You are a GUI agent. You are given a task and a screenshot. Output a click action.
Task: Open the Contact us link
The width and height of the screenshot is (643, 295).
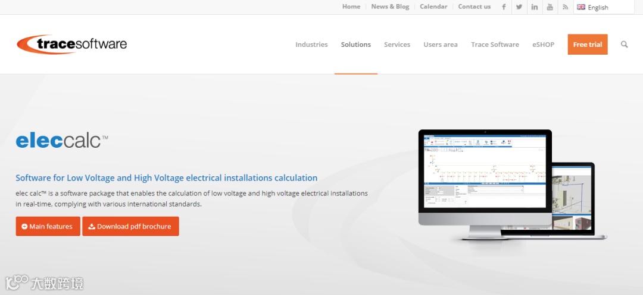tap(474, 7)
